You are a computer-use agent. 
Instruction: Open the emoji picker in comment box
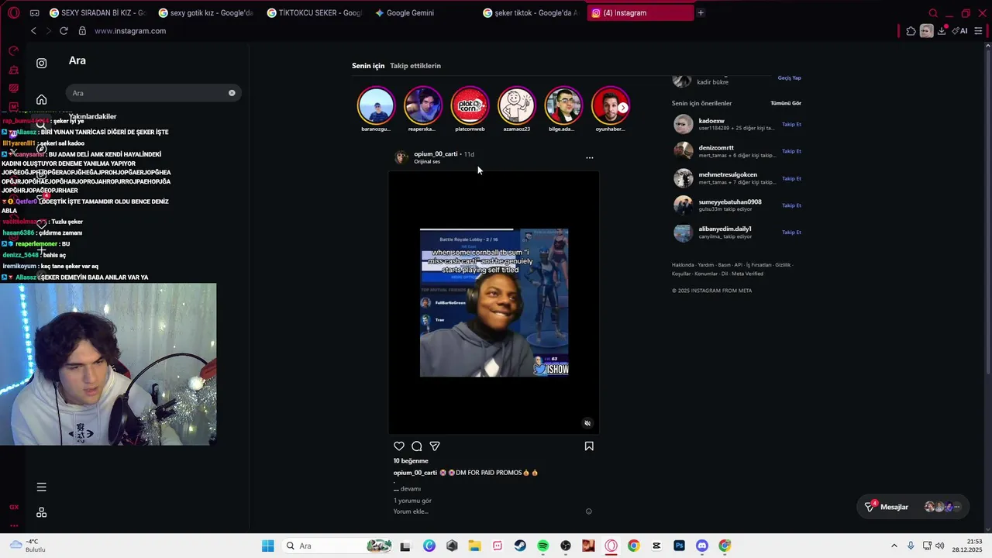tap(589, 511)
